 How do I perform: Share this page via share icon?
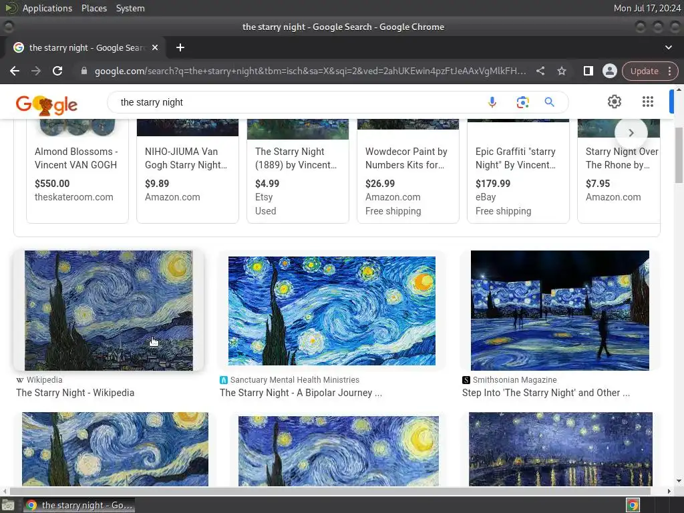540,71
